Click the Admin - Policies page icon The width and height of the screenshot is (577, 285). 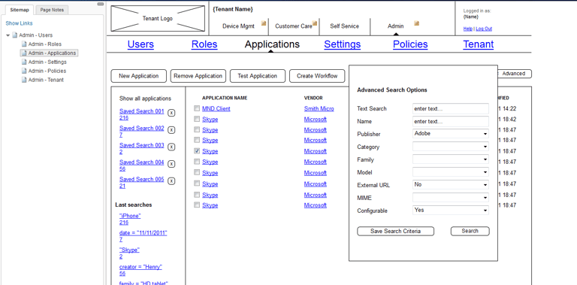pyautogui.click(x=24, y=71)
